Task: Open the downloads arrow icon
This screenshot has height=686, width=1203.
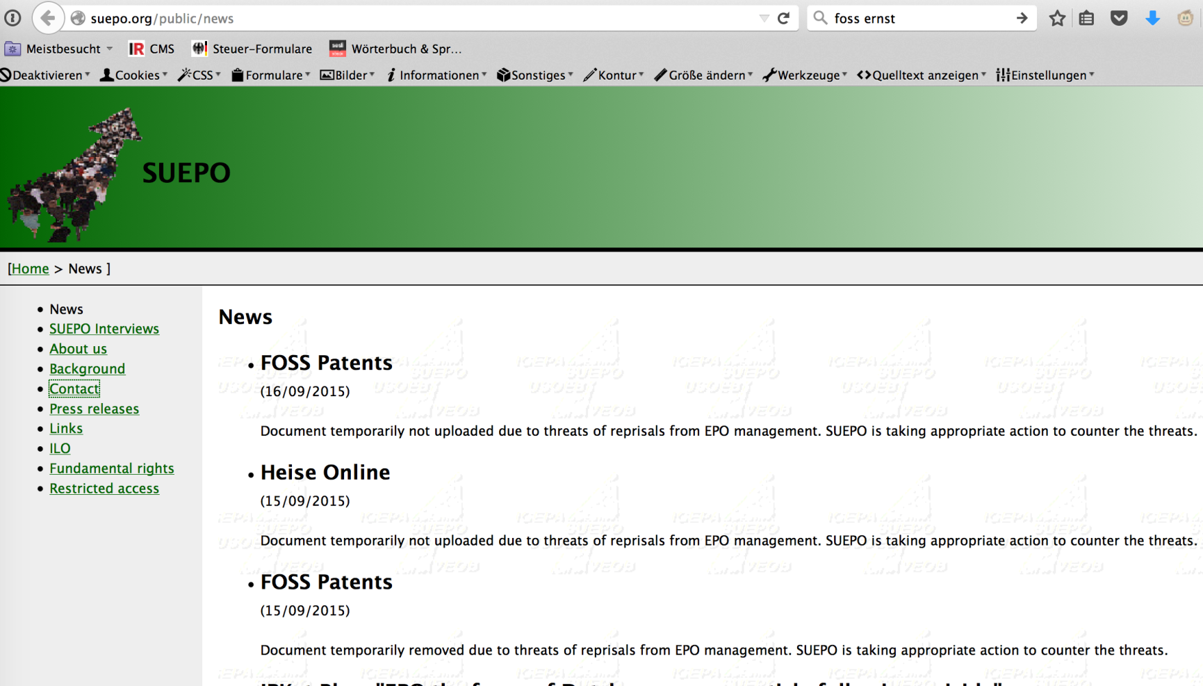Action: coord(1152,18)
